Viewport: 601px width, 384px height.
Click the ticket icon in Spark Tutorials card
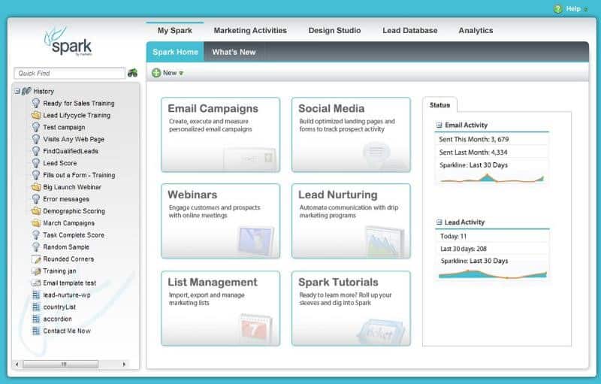pyautogui.click(x=381, y=332)
